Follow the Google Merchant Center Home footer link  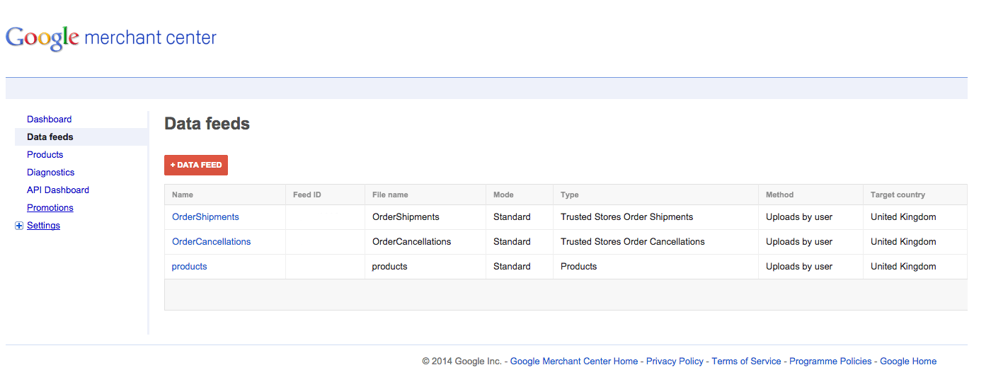coord(574,361)
